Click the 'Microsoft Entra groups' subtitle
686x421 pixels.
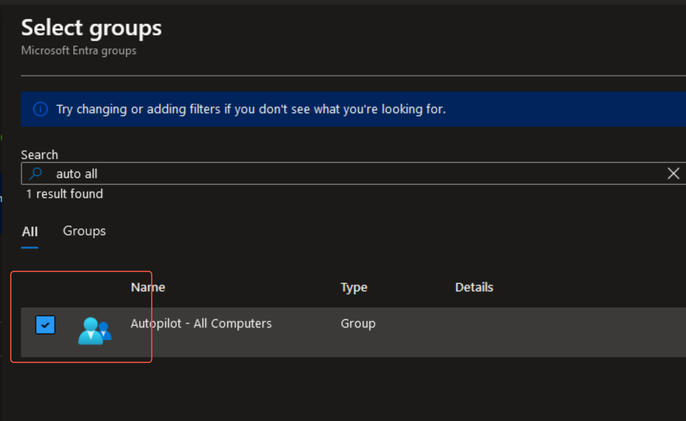pyautogui.click(x=79, y=51)
